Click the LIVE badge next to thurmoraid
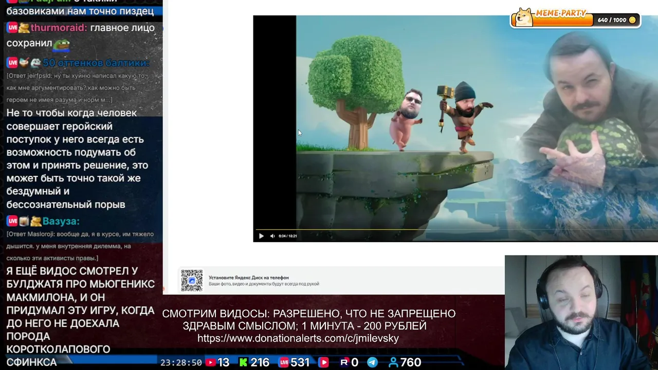Image resolution: width=658 pixels, height=370 pixels. [x=12, y=28]
